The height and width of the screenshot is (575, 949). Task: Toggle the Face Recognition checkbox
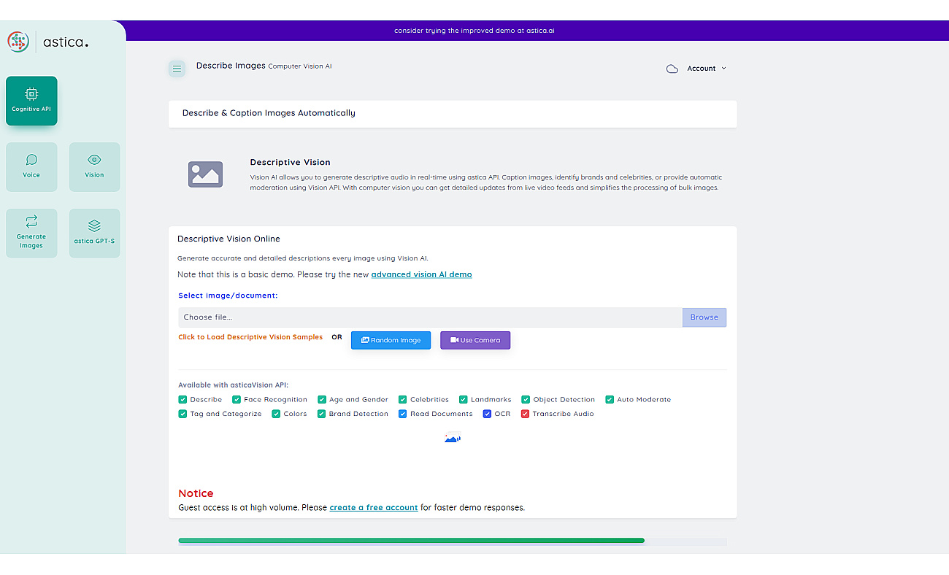237,400
